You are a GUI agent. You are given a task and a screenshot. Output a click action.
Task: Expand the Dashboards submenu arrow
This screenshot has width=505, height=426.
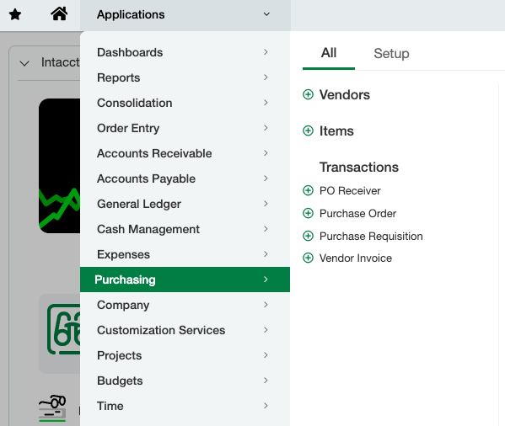click(x=266, y=52)
